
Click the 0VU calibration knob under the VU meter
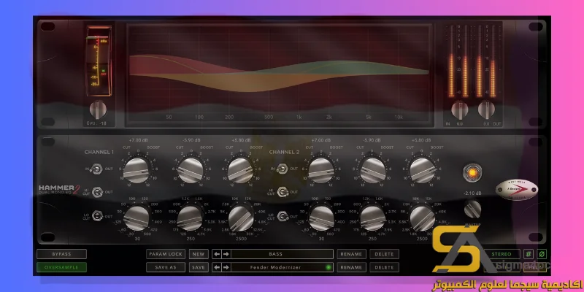point(99,109)
